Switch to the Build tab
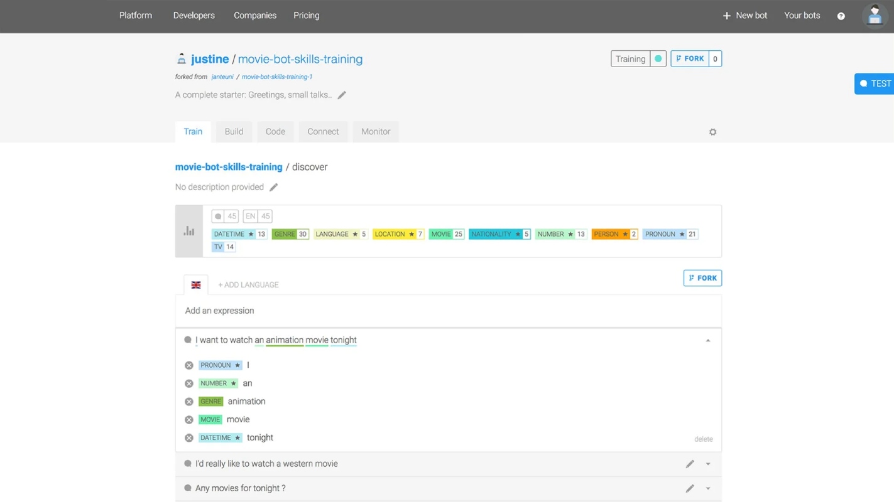 click(234, 132)
